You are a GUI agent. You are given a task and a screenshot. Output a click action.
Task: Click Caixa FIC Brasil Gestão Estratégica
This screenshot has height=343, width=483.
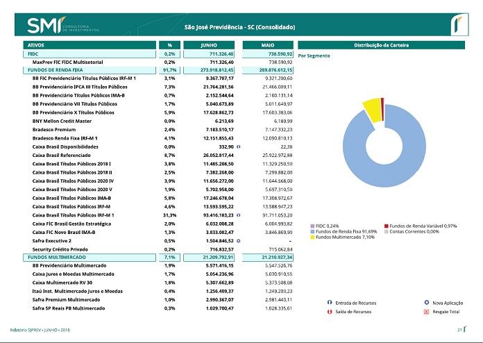tap(71, 224)
